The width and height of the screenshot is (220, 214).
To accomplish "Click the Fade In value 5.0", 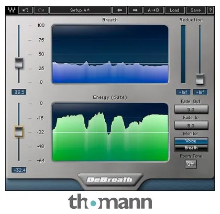I will click(191, 126).
